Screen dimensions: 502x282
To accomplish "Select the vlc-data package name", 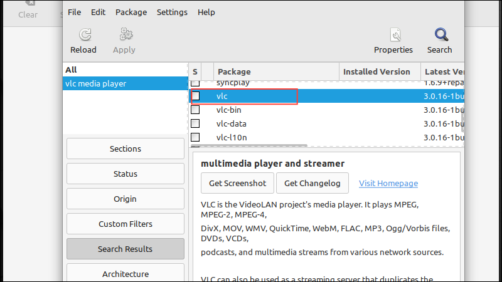I will 231,123.
